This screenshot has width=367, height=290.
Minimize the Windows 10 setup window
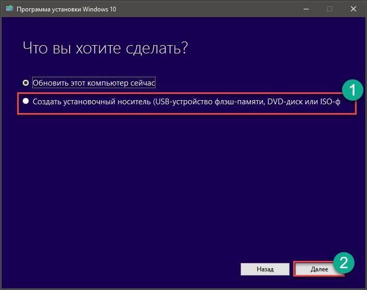306,9
